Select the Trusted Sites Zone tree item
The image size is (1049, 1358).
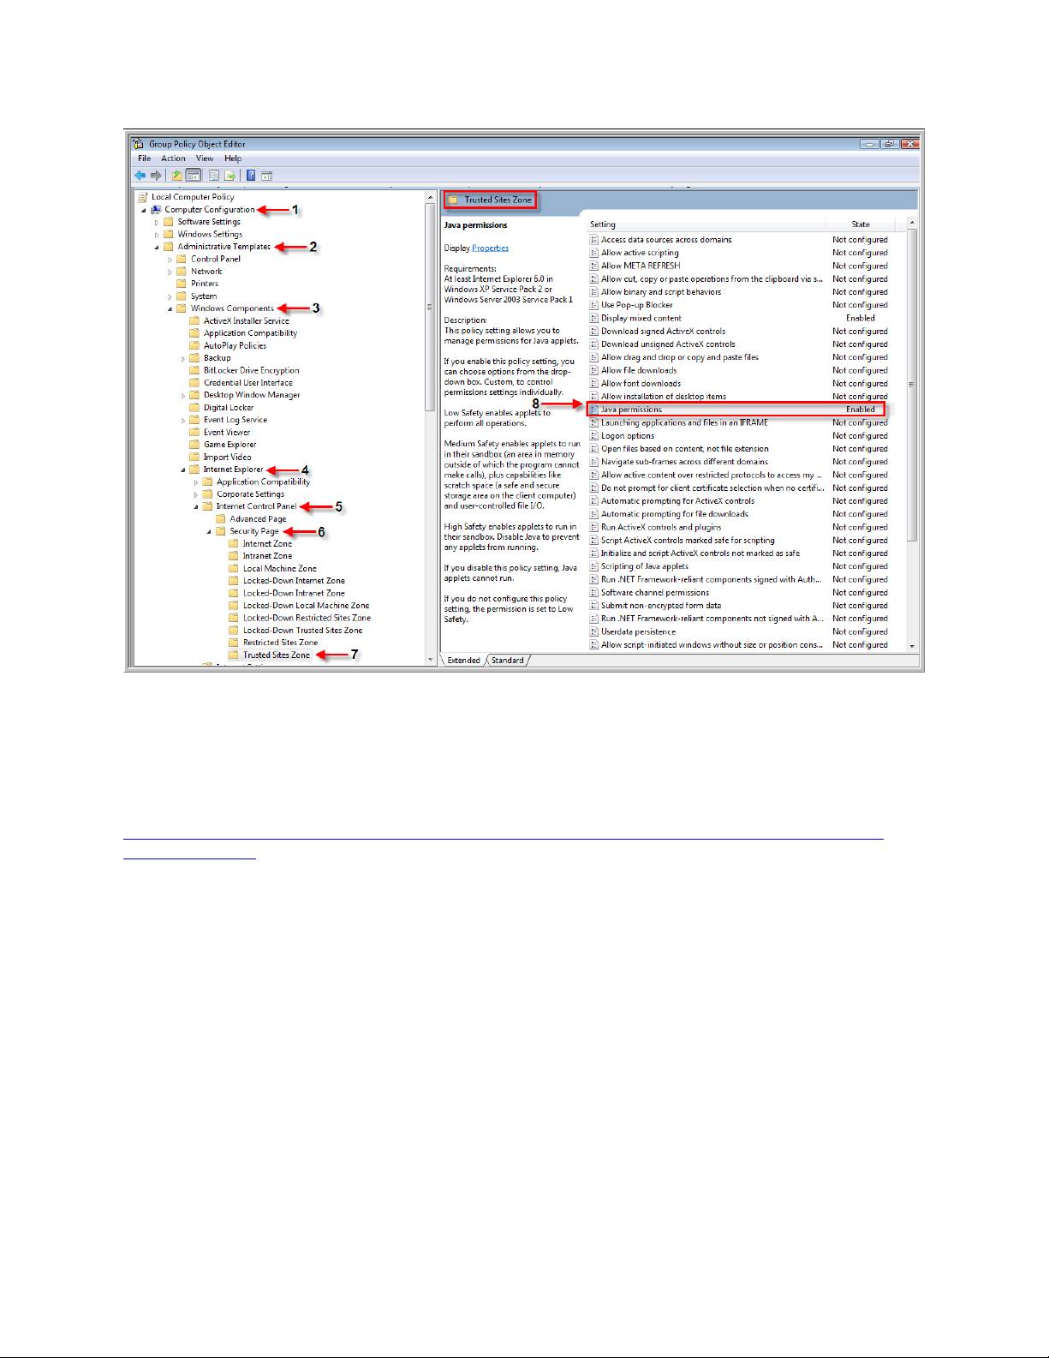(x=276, y=655)
